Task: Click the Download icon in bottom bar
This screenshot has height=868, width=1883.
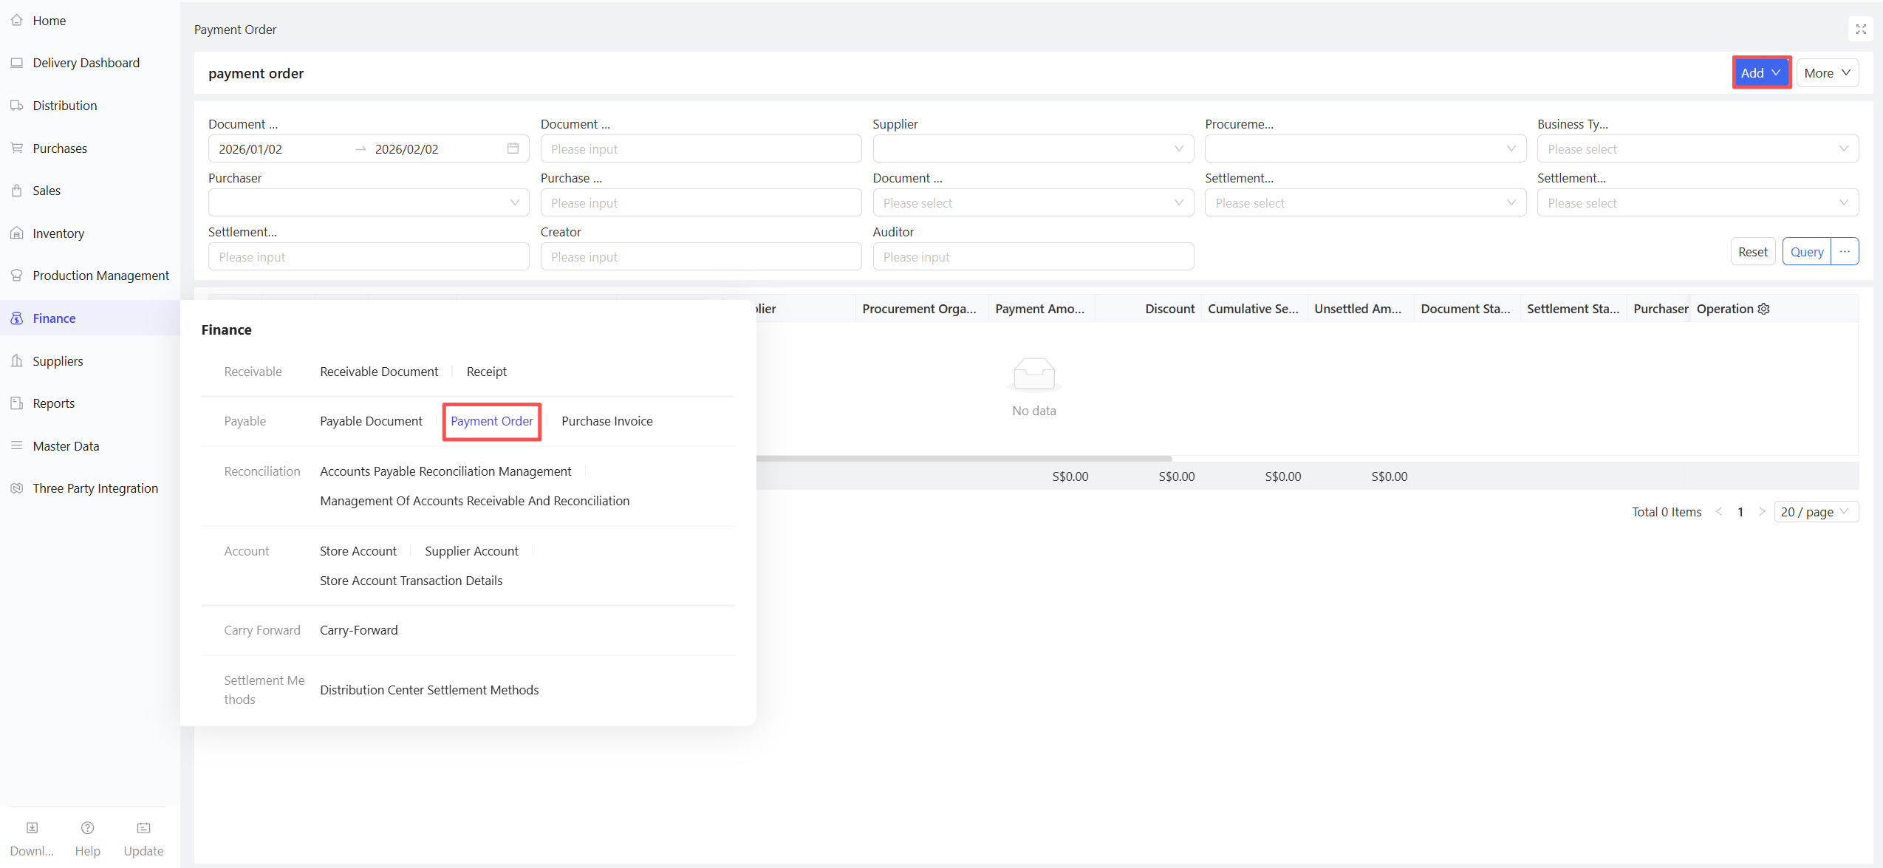Action: 32,828
